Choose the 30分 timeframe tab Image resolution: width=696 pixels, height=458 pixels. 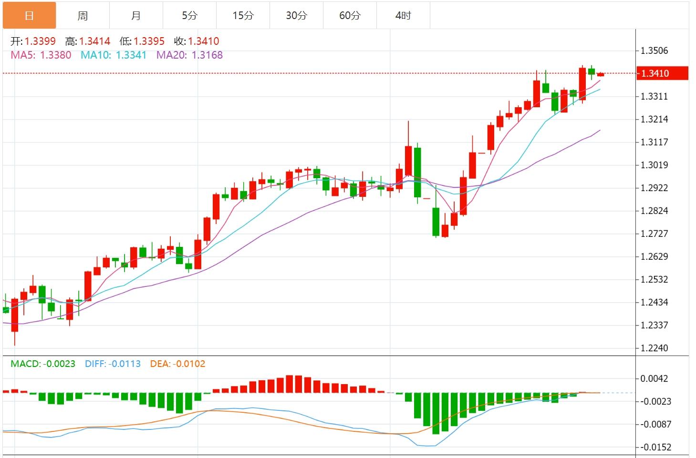tap(296, 16)
